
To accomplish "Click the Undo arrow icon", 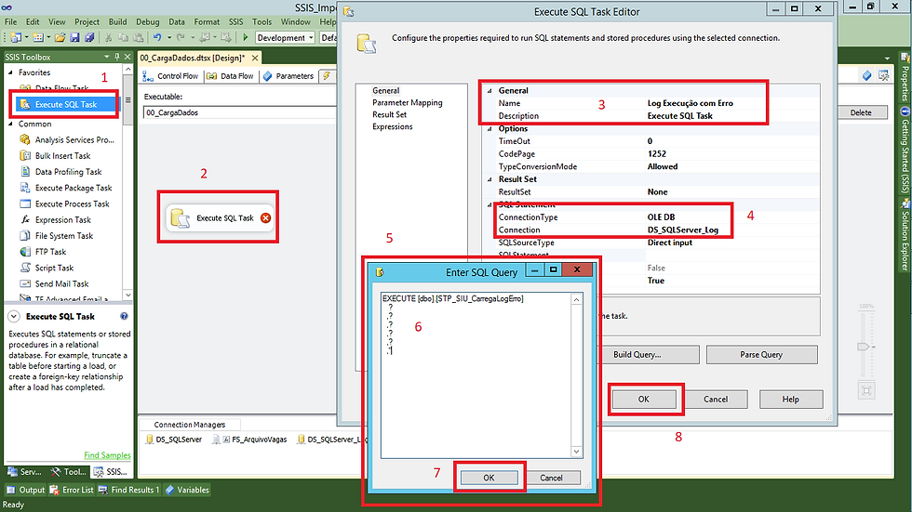I will (157, 38).
